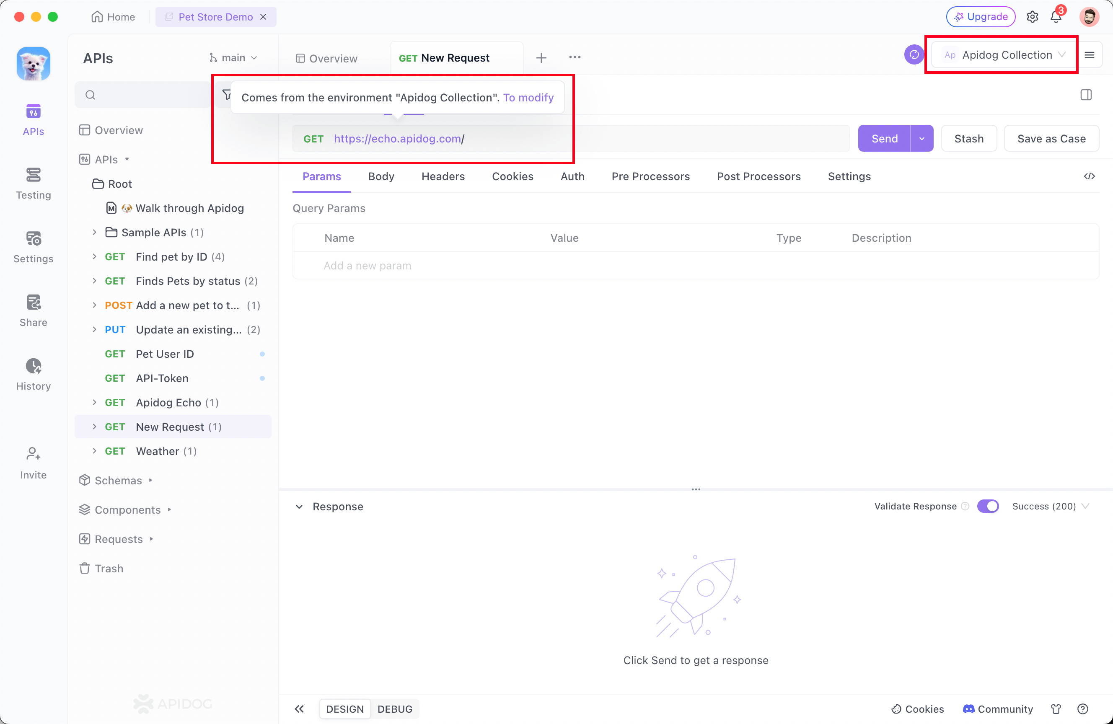Open the hamburger menu beside environment selector
Viewport: 1113px width, 724px height.
[x=1090, y=55]
